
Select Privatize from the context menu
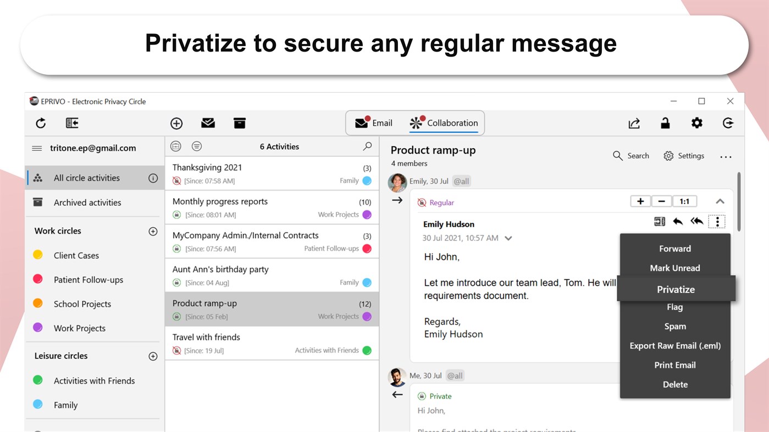pos(676,289)
